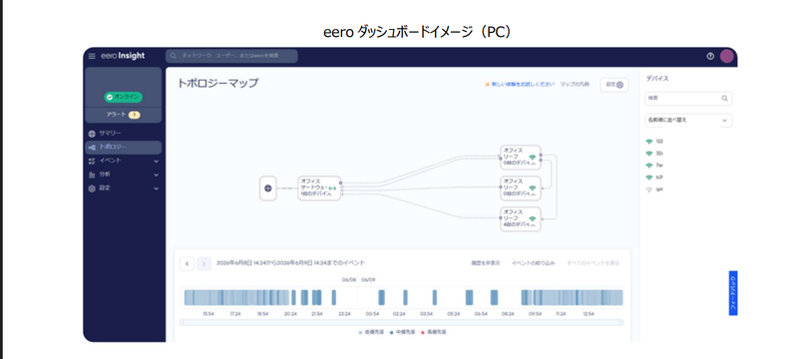798x359 pixels.
Task: Click wifi icon on bottom オフィス リーフ node
Action: click(533, 218)
